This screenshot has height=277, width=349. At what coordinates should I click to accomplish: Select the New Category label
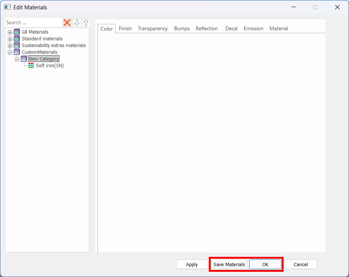(44, 59)
